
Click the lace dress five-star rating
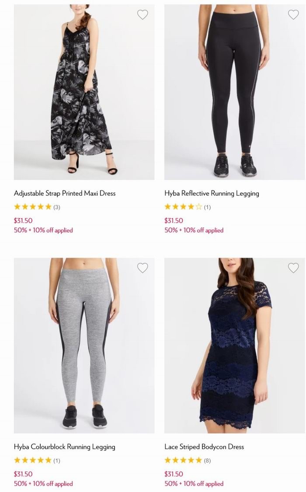click(183, 461)
